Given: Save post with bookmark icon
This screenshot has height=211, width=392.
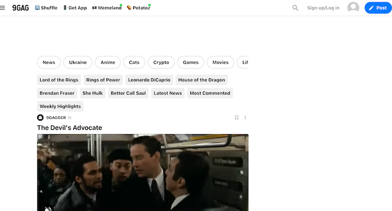Looking at the screenshot, I should pyautogui.click(x=236, y=117).
